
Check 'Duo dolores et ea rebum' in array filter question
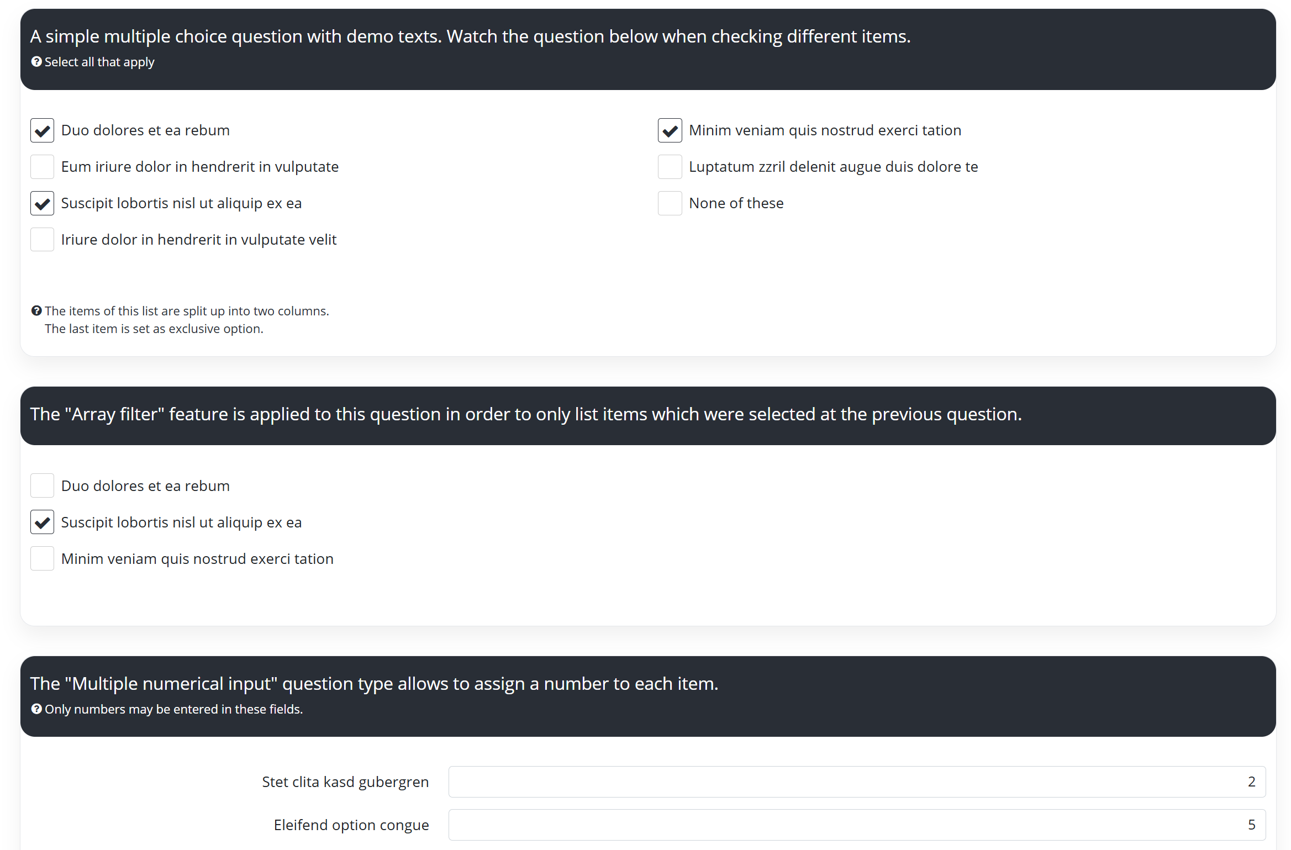pyautogui.click(x=42, y=486)
